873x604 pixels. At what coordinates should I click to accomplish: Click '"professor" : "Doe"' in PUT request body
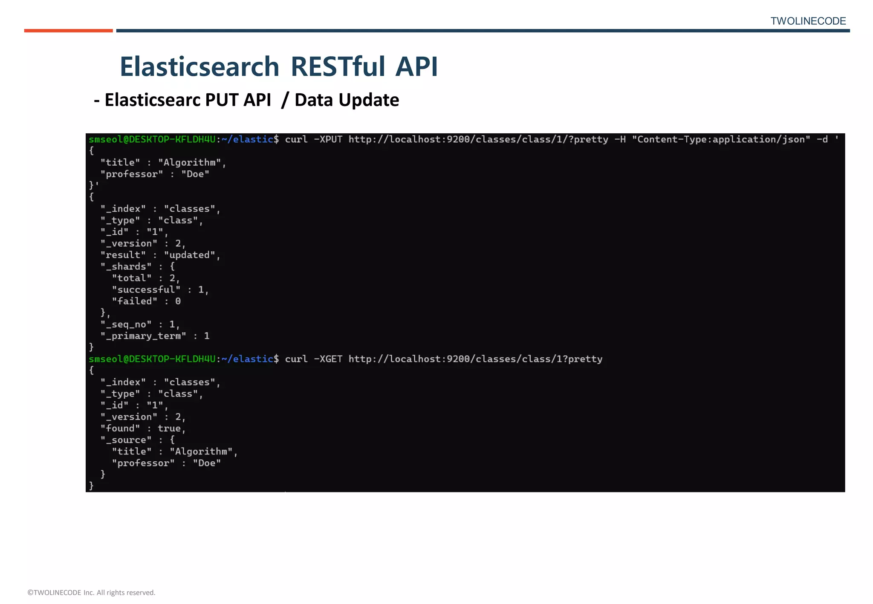pyautogui.click(x=155, y=174)
